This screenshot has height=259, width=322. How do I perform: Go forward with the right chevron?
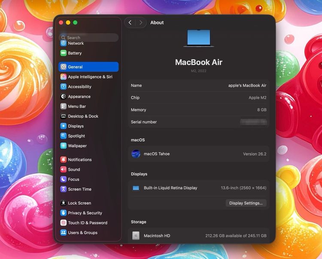coord(141,22)
